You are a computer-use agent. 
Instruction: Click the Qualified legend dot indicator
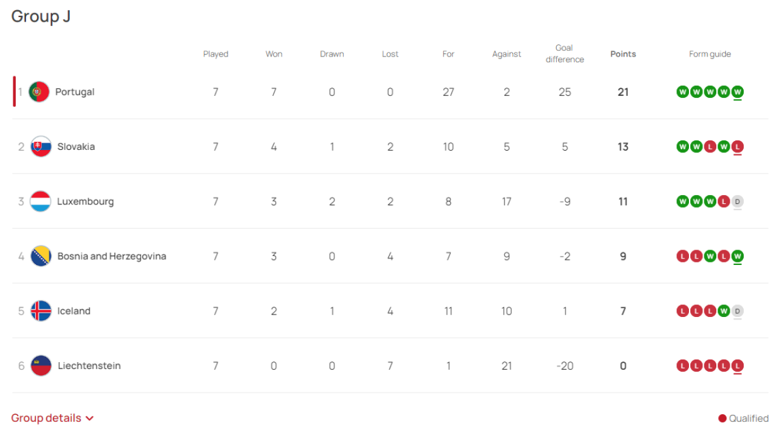(x=722, y=418)
